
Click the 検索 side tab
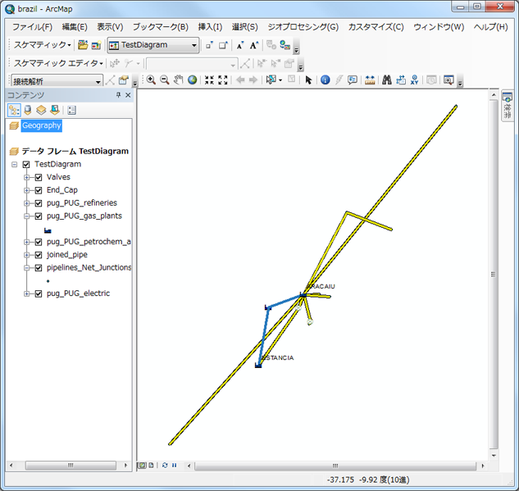(x=508, y=107)
